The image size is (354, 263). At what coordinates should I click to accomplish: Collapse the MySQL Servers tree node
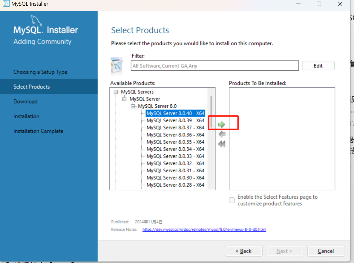(x=116, y=92)
